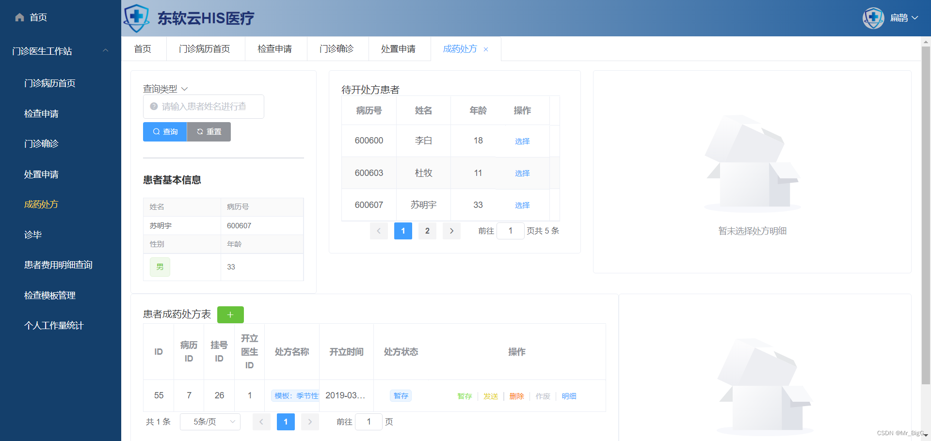Go to next page of prescription table
Viewport: 931px width, 441px height.
click(310, 422)
